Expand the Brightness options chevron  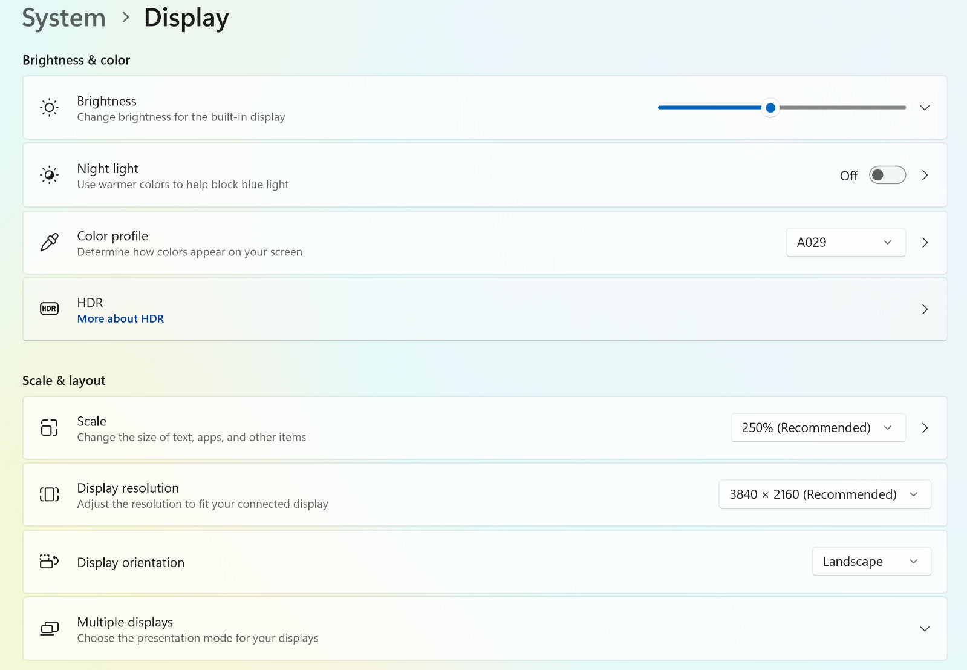click(x=924, y=108)
